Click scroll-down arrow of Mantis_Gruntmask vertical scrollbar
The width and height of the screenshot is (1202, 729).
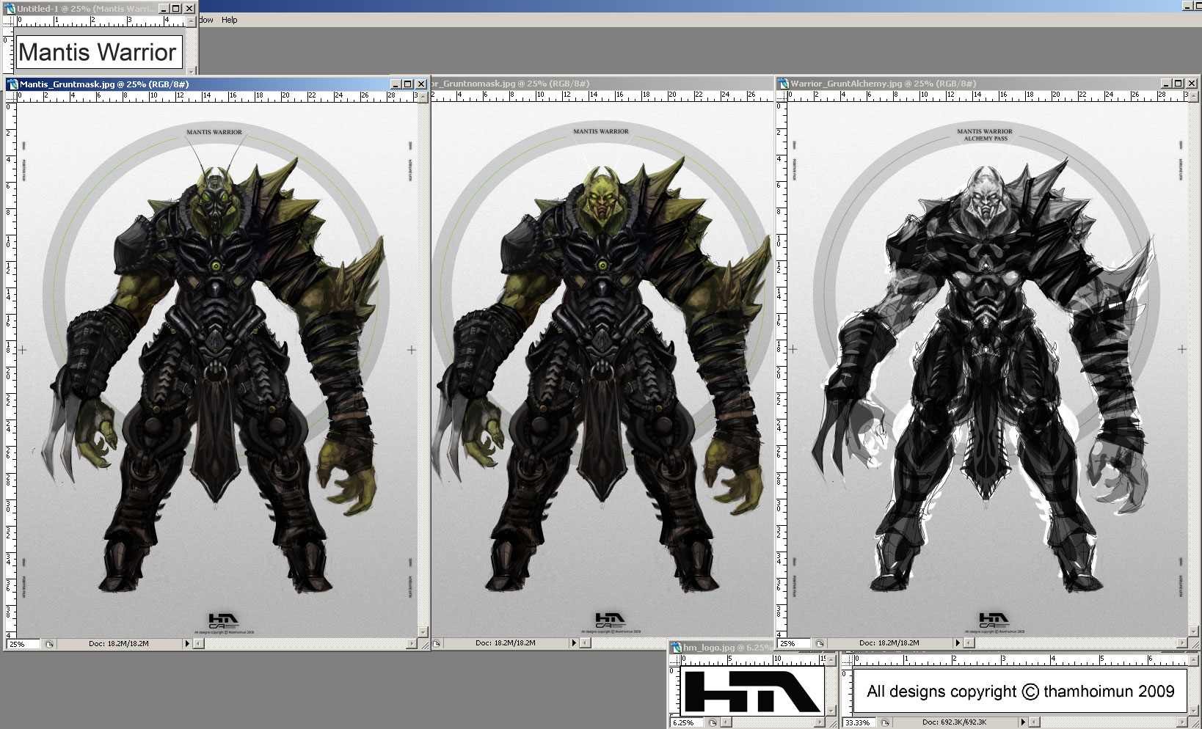(423, 632)
